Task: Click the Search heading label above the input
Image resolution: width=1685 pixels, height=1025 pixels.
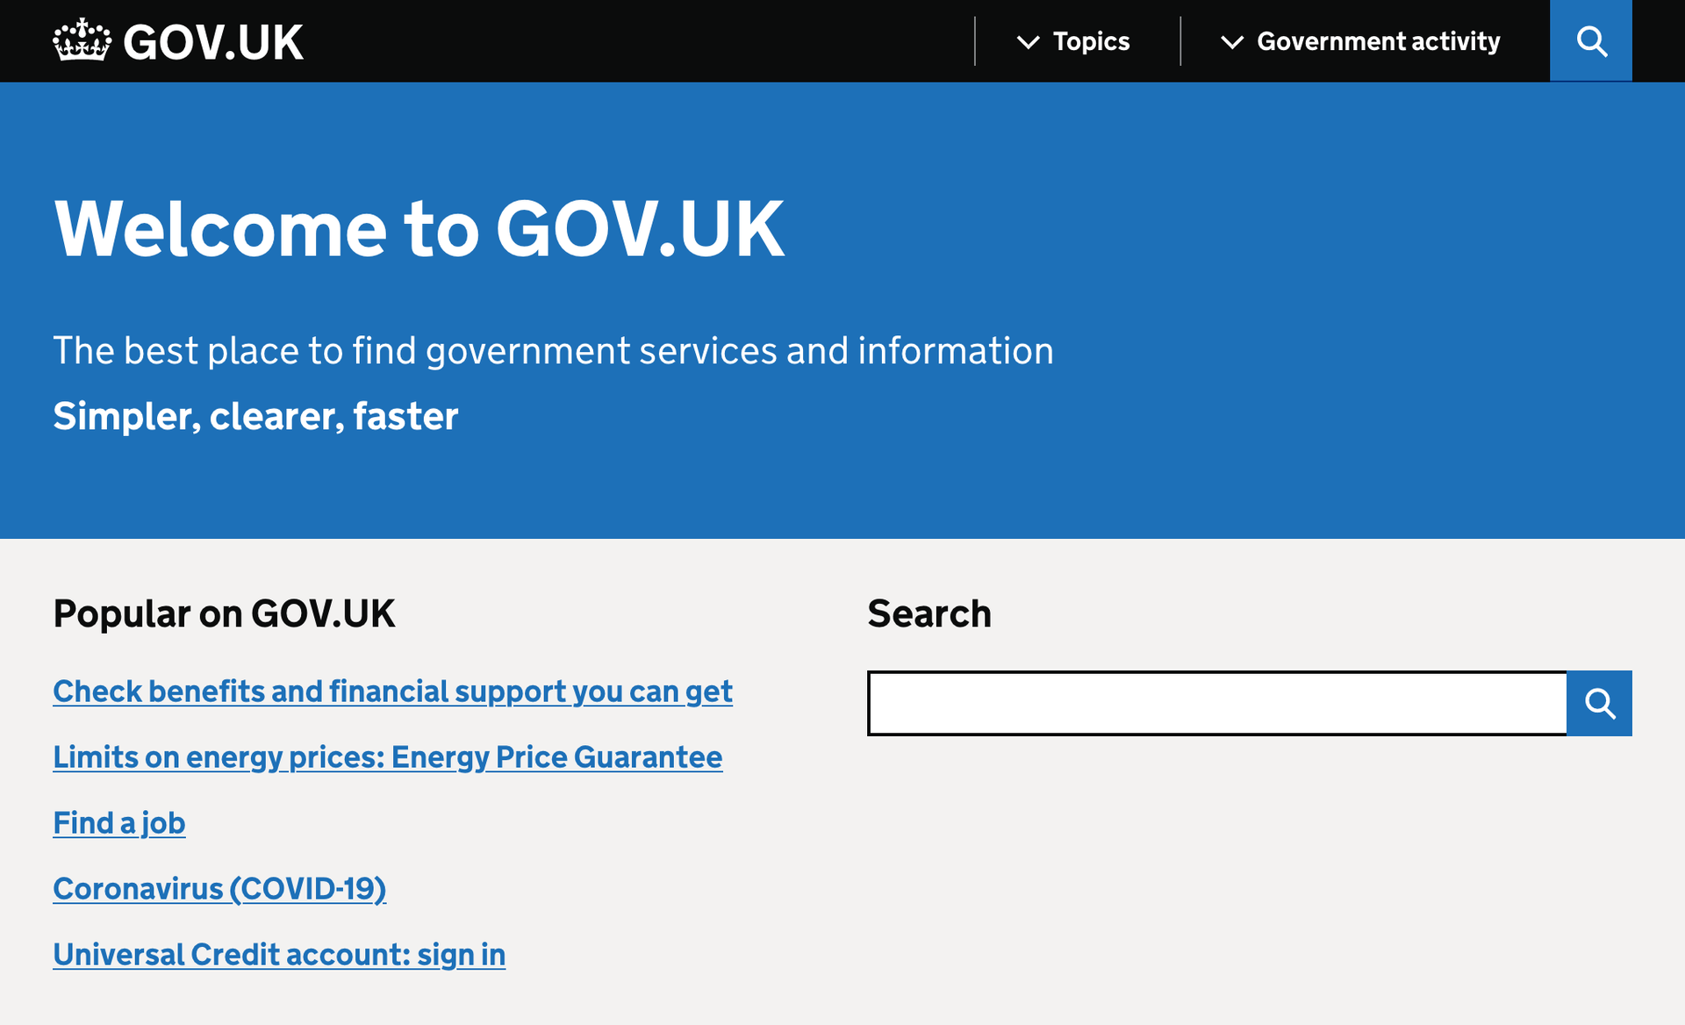Action: tap(929, 613)
